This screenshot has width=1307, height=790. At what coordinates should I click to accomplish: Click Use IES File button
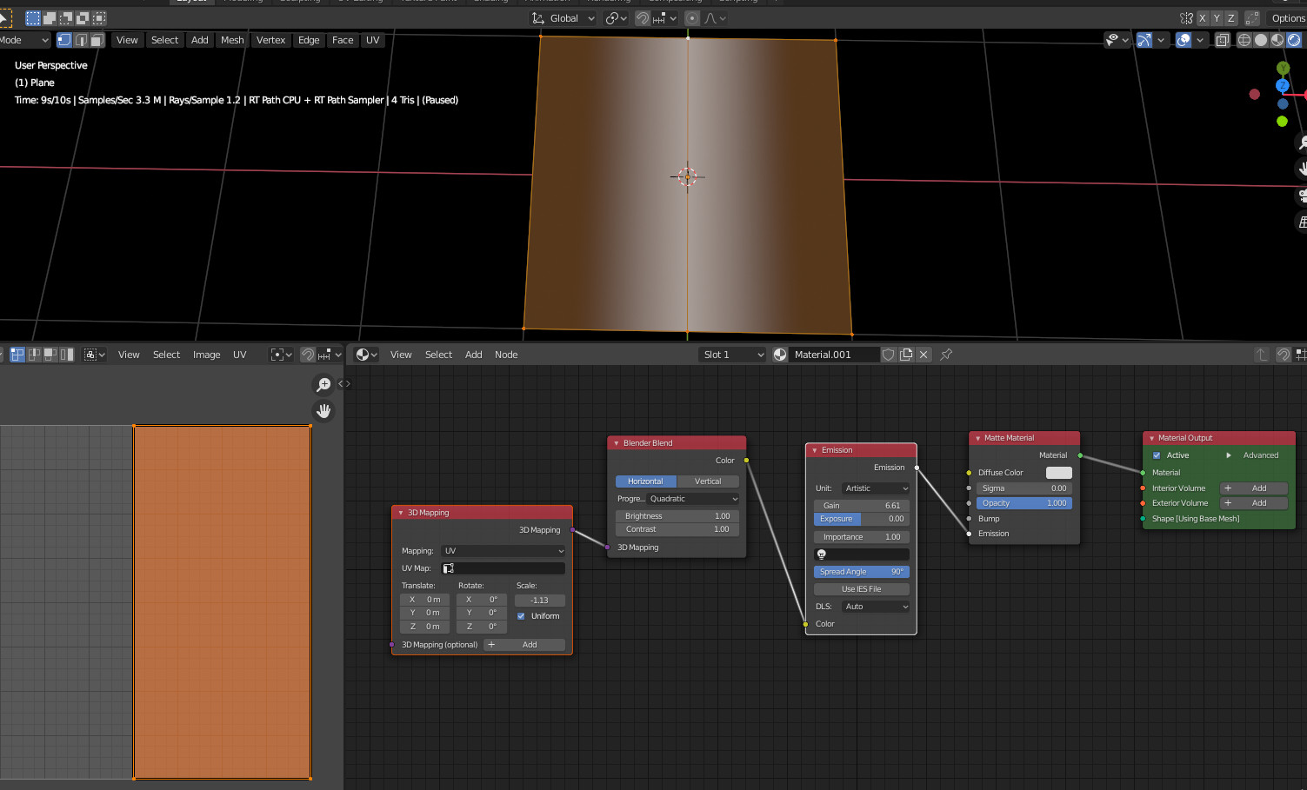click(x=861, y=589)
